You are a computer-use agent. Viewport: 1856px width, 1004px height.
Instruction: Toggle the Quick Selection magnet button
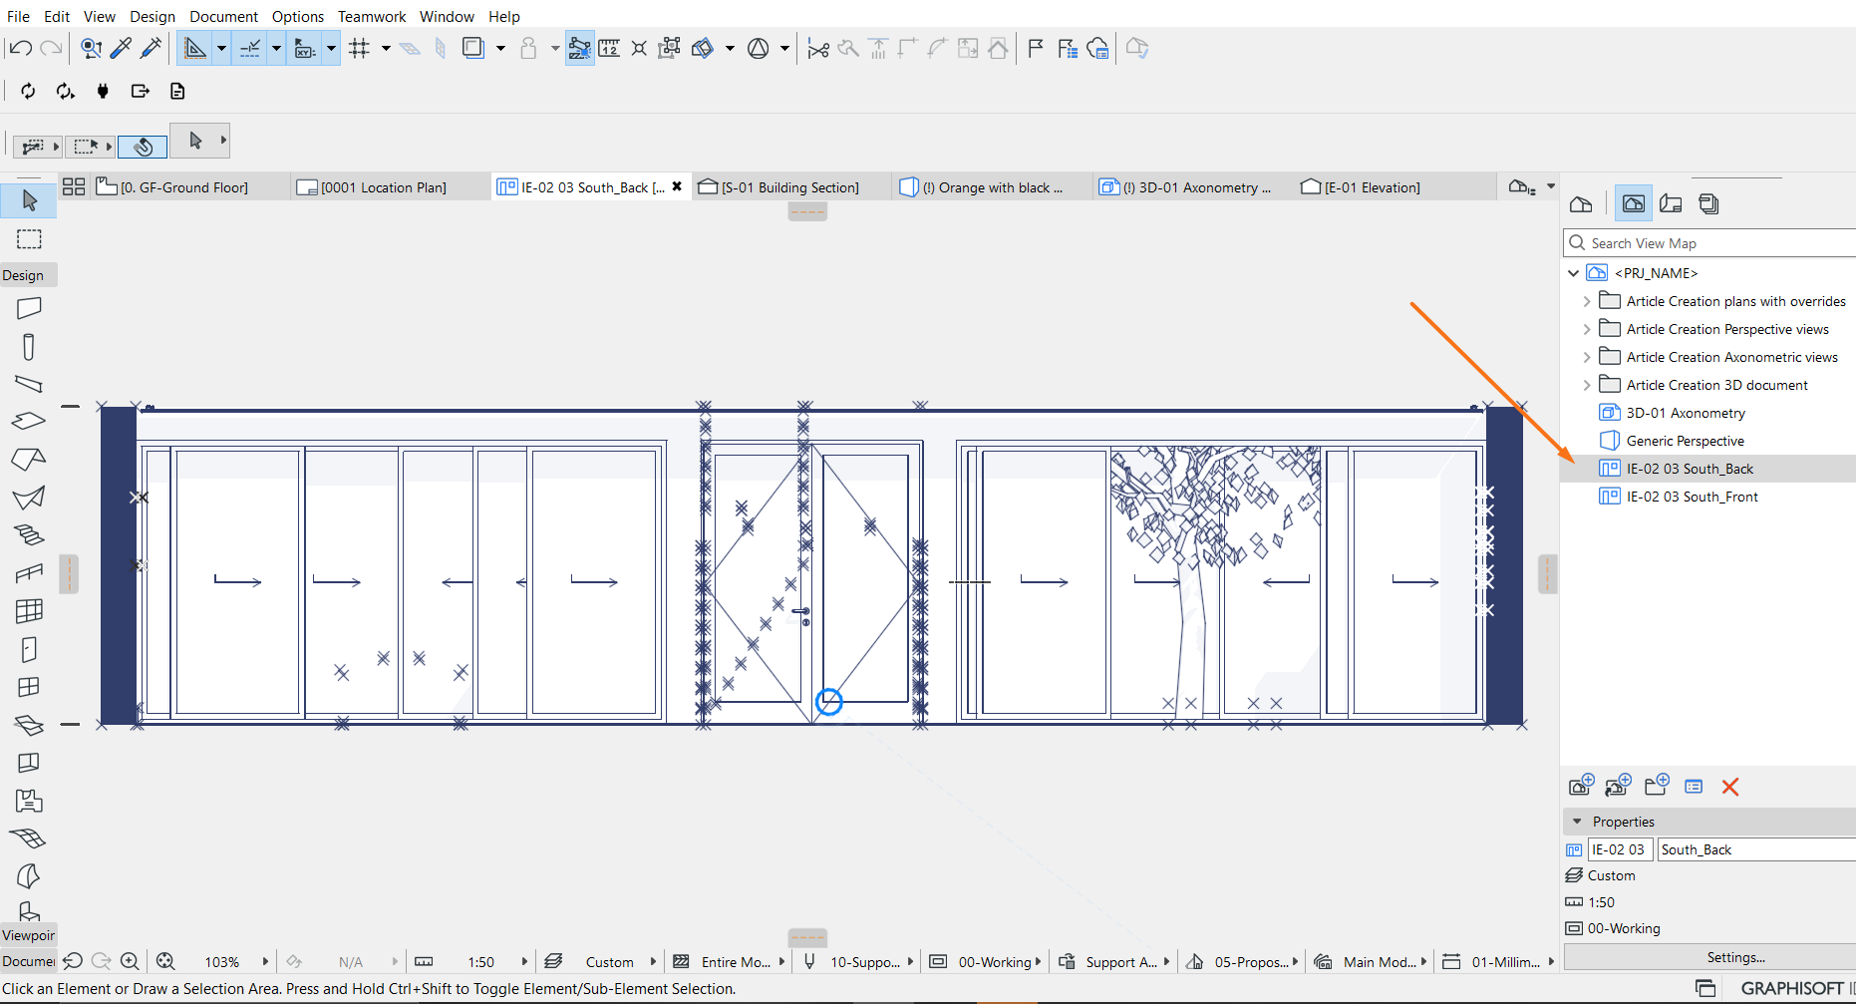[143, 147]
